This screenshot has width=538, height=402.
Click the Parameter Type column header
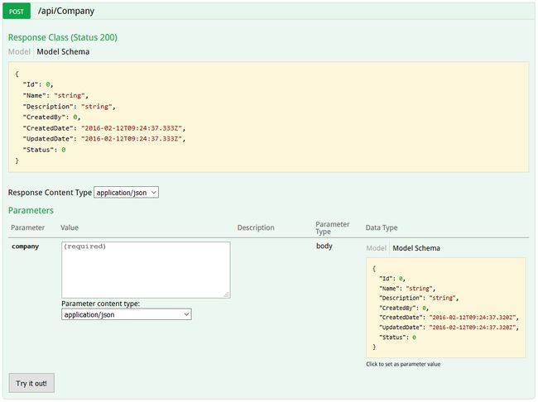[333, 227]
